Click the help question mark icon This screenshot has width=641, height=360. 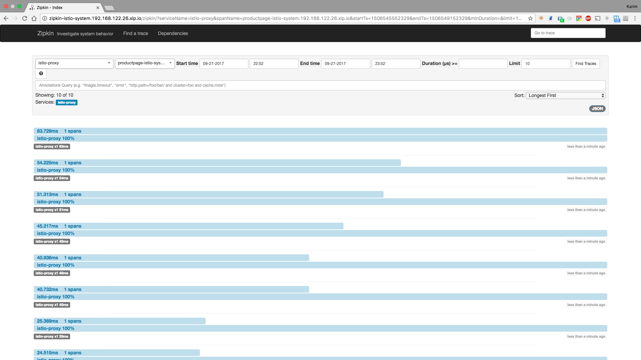click(41, 74)
